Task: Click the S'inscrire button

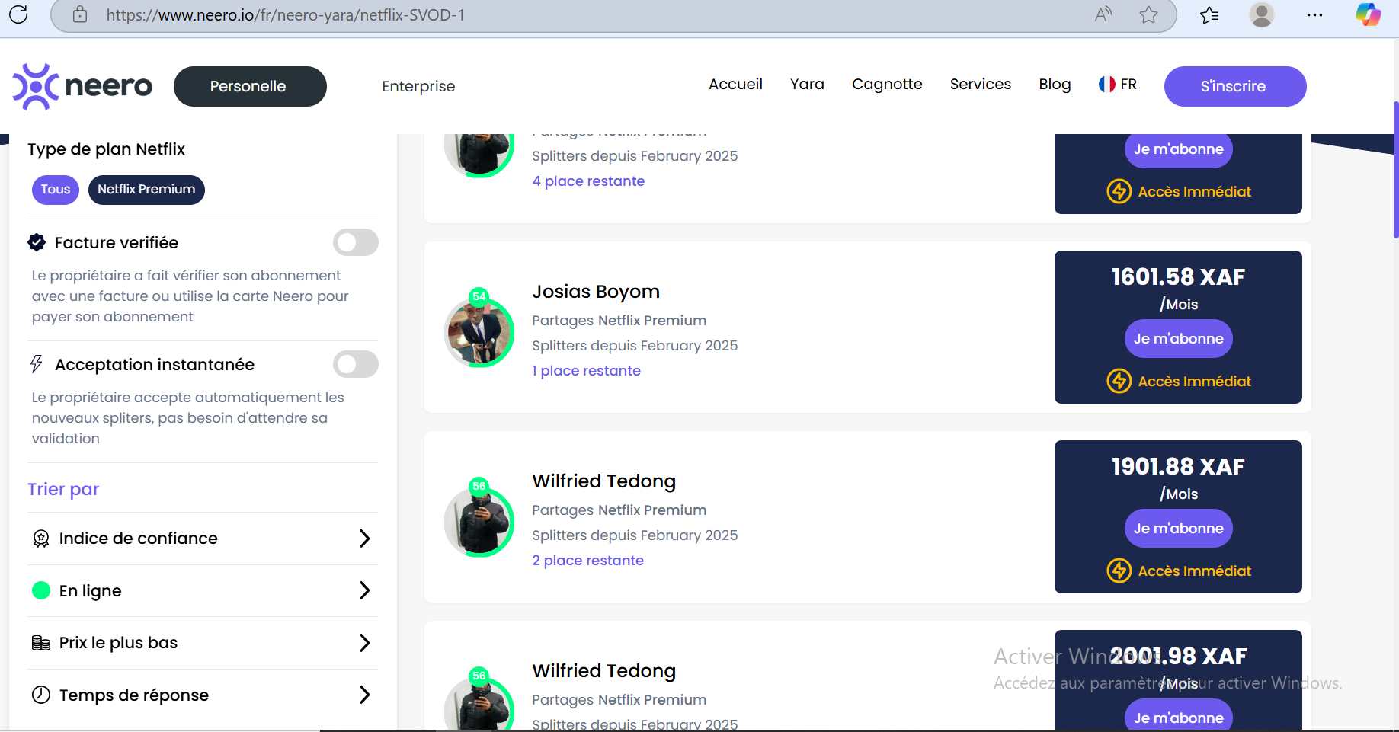Action: [1235, 86]
